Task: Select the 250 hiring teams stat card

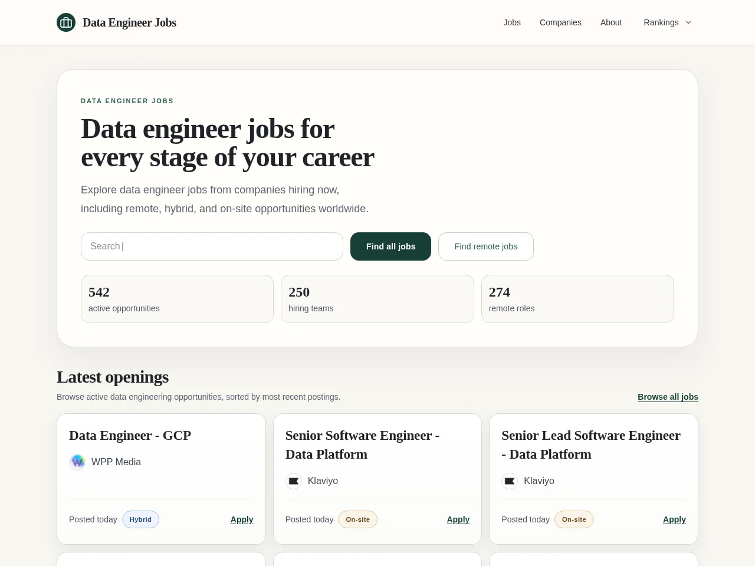Action: [377, 299]
